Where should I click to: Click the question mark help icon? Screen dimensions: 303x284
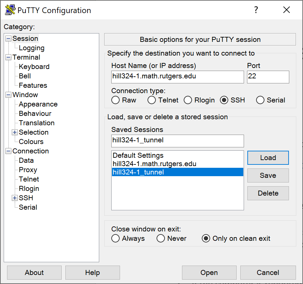tap(256, 10)
